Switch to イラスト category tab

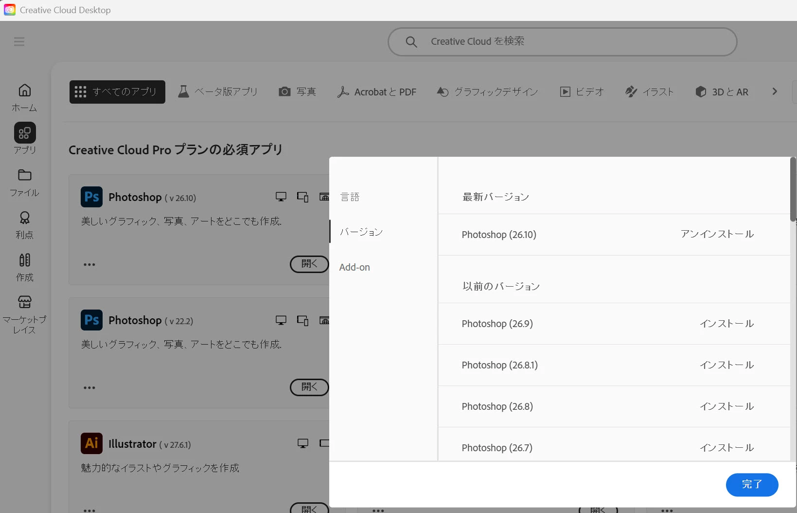650,92
